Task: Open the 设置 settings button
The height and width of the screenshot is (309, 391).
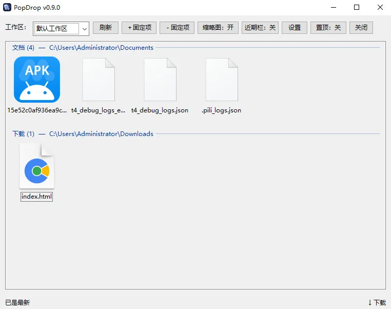Action: click(295, 27)
